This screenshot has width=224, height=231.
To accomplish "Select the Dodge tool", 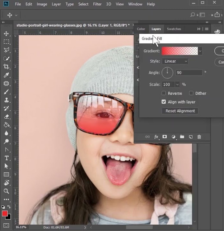I will [x=6, y=141].
